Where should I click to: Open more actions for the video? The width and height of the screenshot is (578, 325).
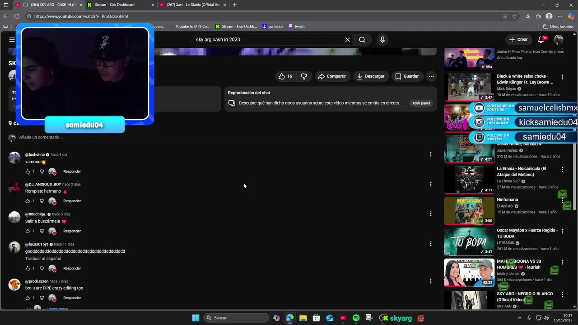coord(431,76)
